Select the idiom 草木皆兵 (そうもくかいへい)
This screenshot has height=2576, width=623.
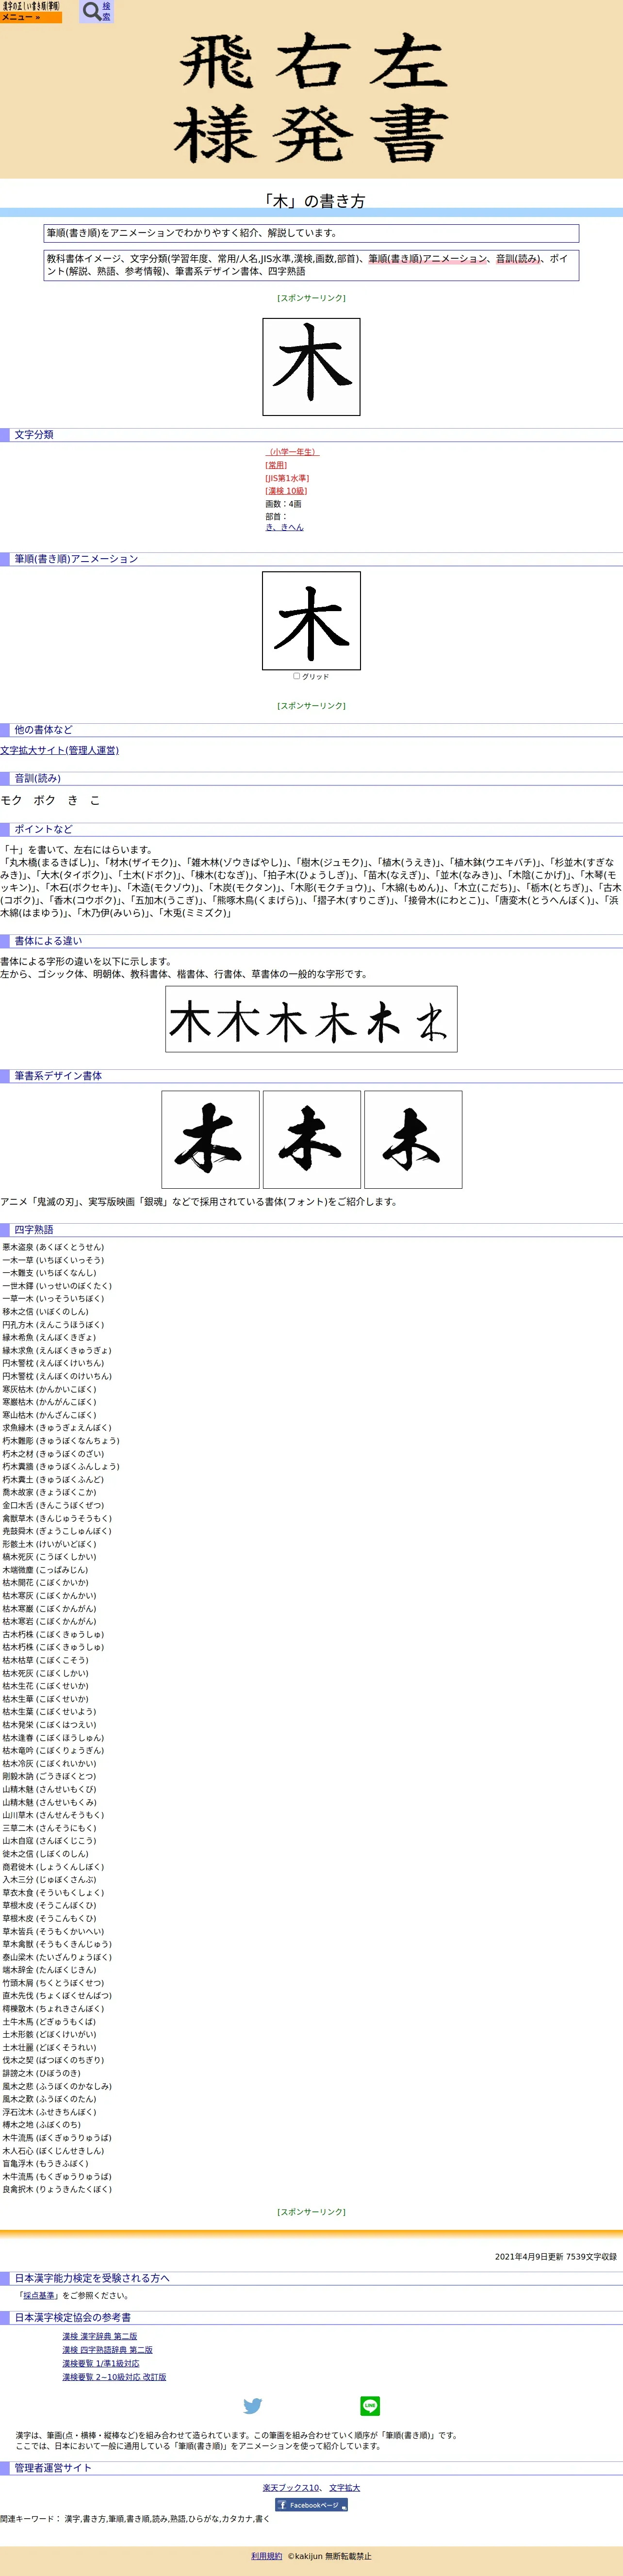click(x=53, y=1931)
